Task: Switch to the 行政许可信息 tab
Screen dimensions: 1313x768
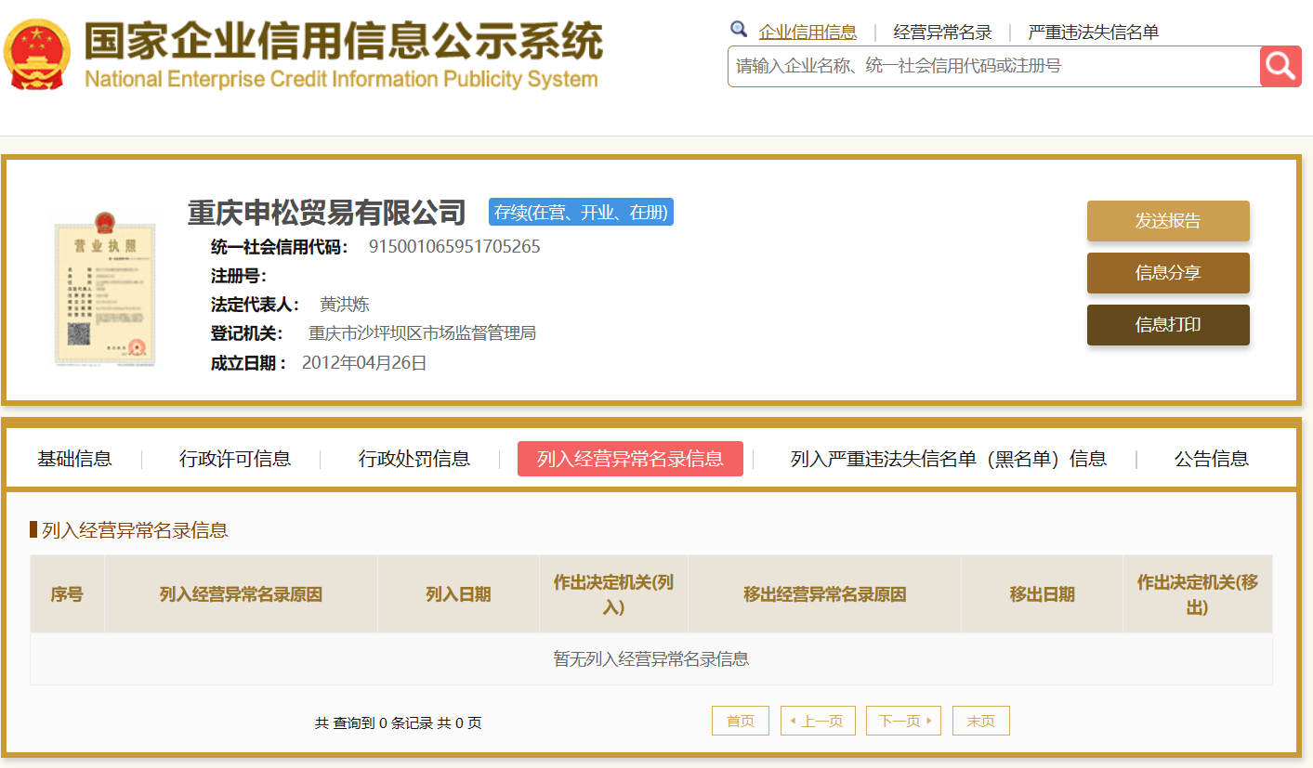Action: (235, 459)
